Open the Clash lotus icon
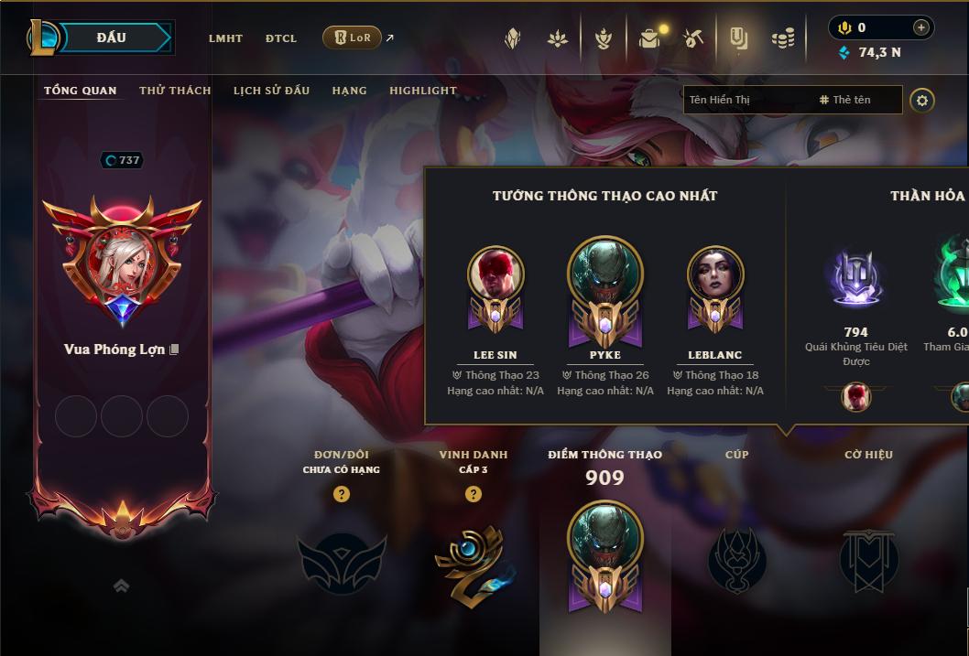The height and width of the screenshot is (656, 969). [x=558, y=38]
